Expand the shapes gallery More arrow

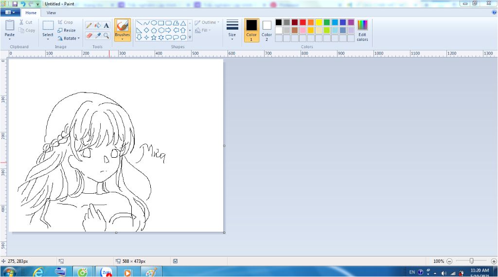click(x=190, y=37)
